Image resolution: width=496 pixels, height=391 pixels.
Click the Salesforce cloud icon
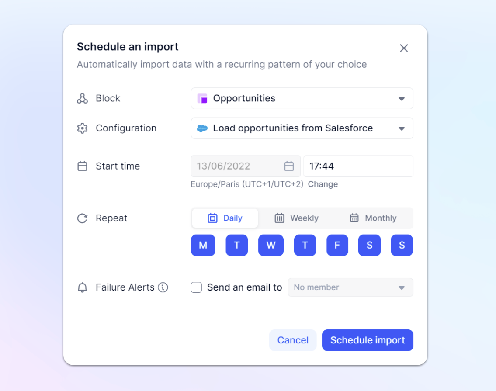click(202, 128)
